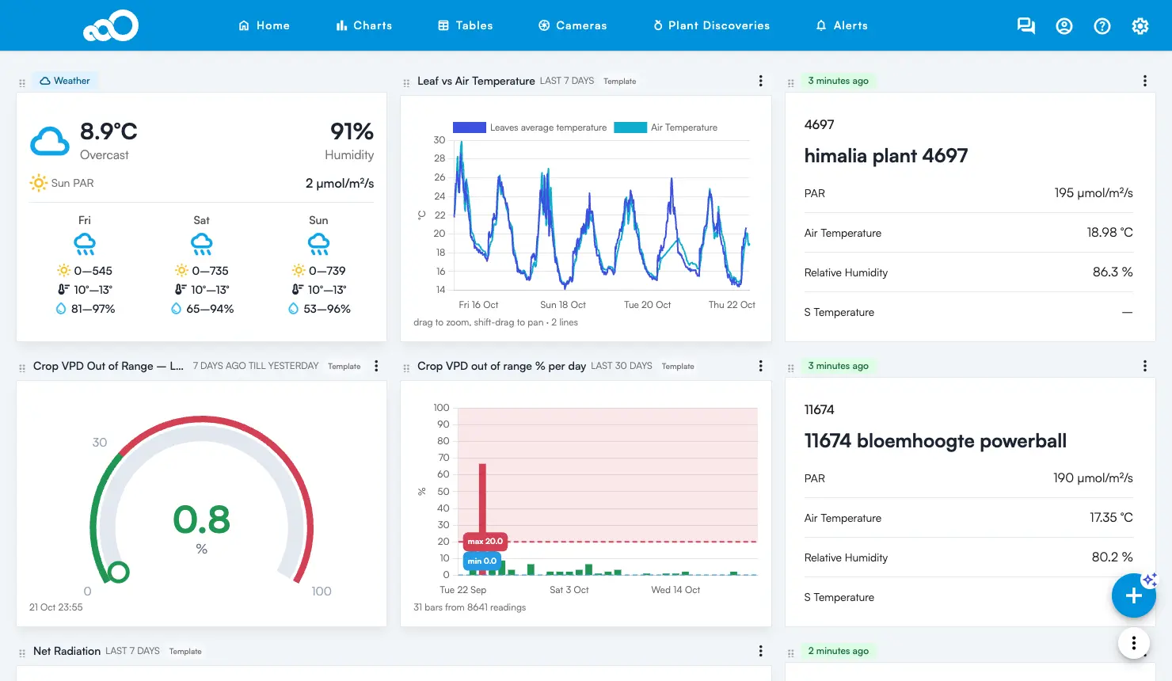This screenshot has width=1172, height=681.
Task: Open the help question mark icon
Action: (1102, 26)
